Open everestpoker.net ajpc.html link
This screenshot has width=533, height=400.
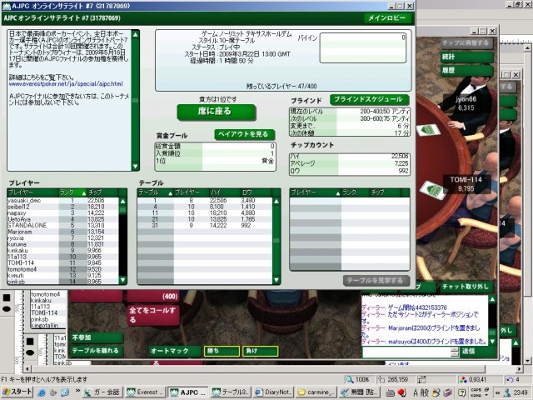pos(66,83)
